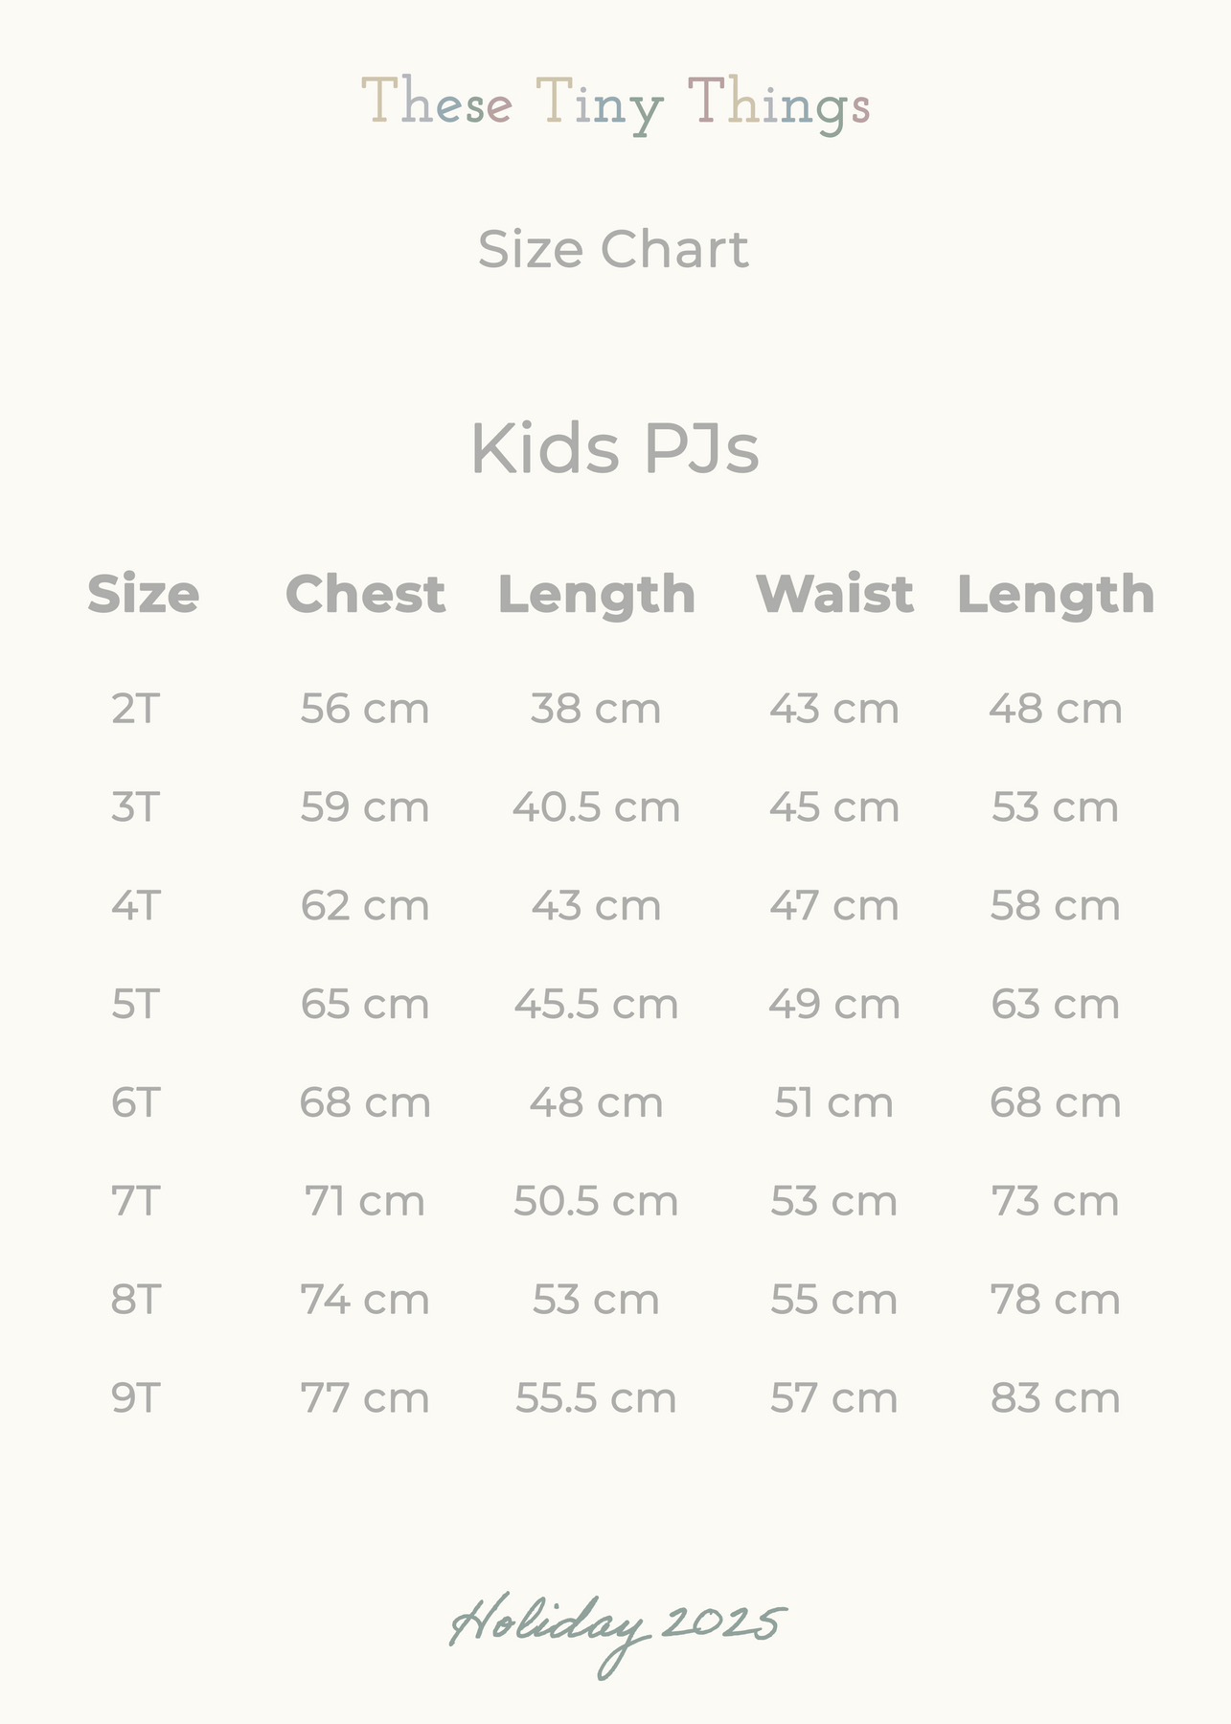The width and height of the screenshot is (1231, 1724).
Task: Select the 9T size label
Action: pyautogui.click(x=135, y=1398)
